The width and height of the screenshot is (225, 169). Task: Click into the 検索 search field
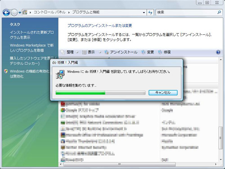[x=186, y=12]
